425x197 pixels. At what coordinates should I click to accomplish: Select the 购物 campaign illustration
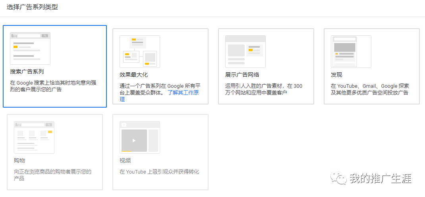coord(34,137)
